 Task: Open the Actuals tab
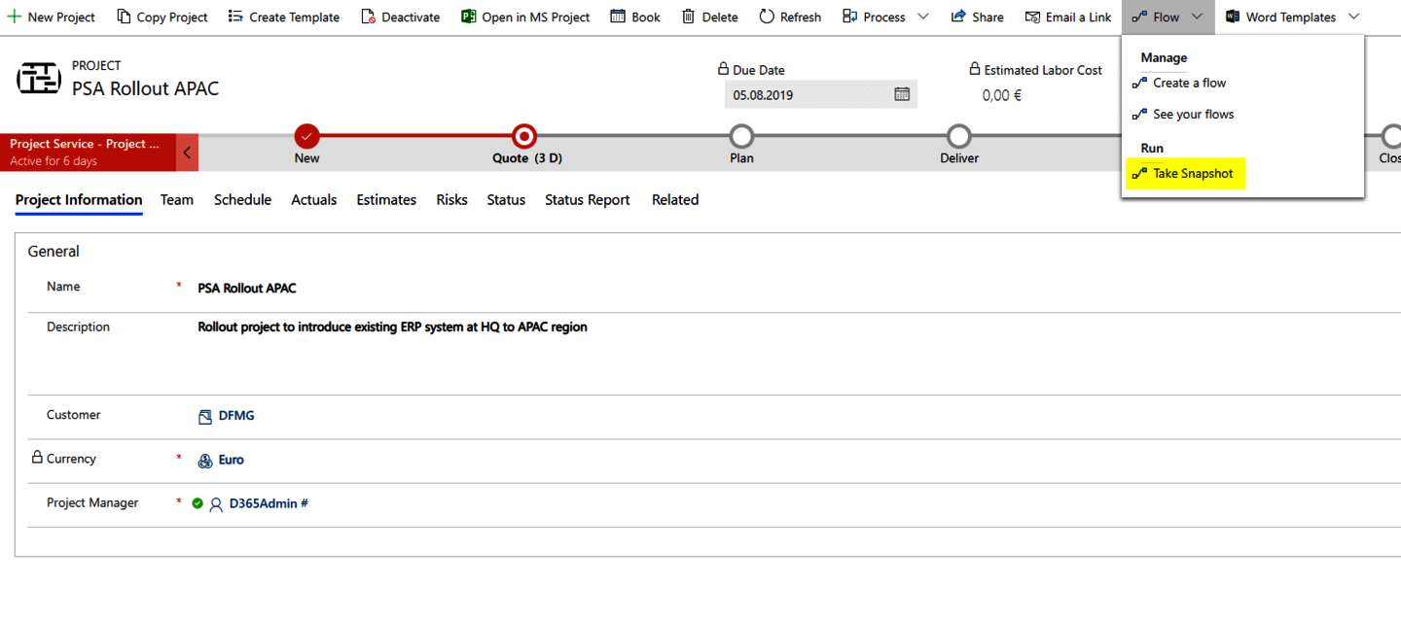point(314,200)
